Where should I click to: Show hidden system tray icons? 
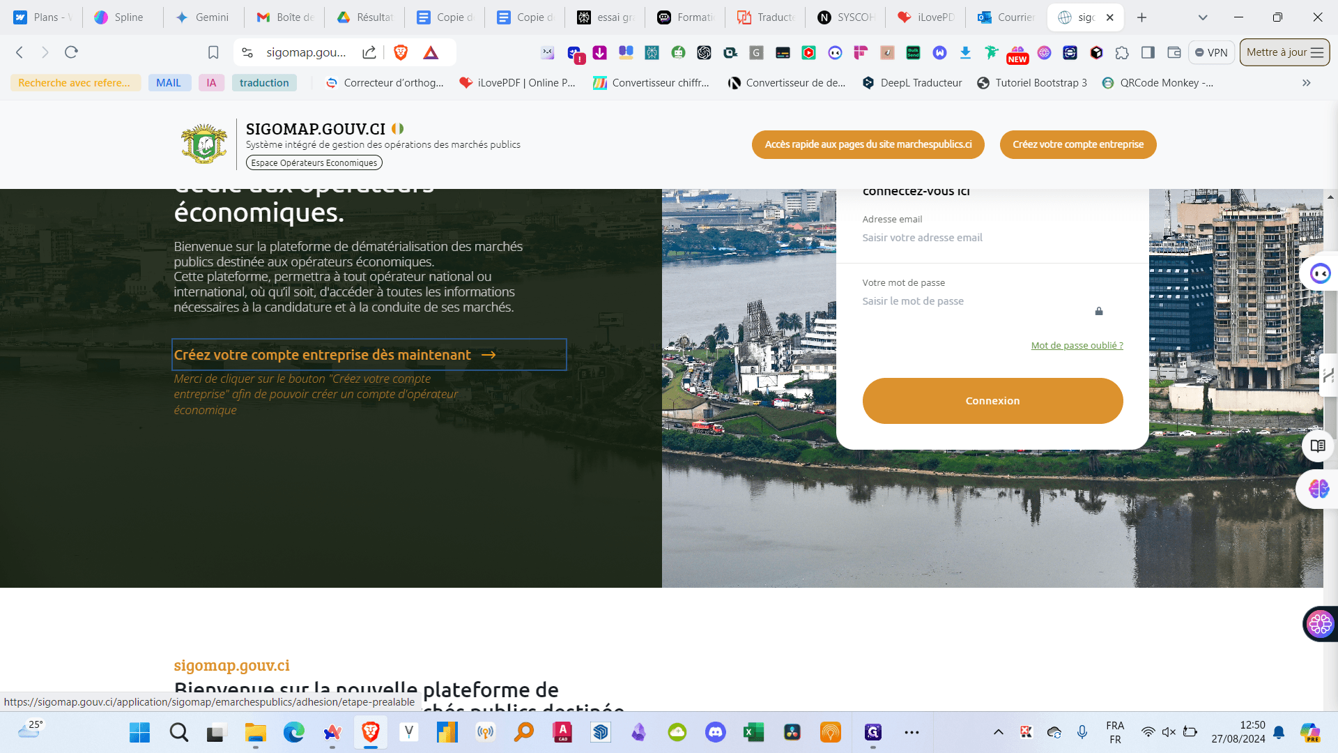[x=999, y=732]
